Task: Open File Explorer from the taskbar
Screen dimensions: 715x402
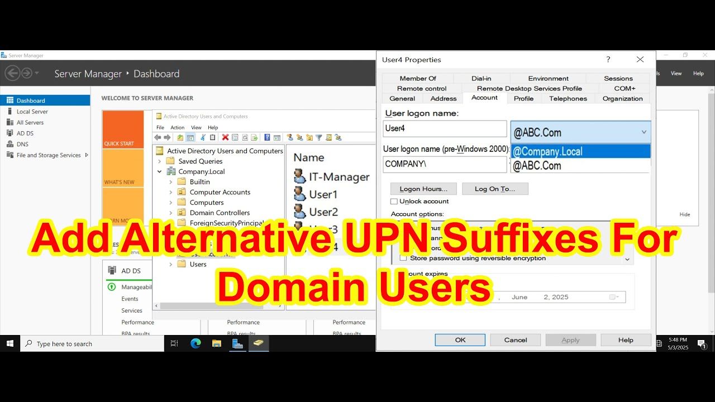Action: (x=217, y=343)
